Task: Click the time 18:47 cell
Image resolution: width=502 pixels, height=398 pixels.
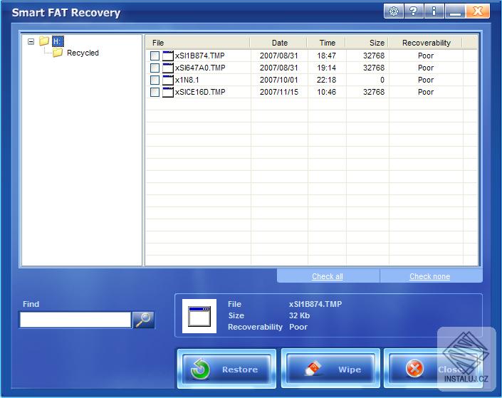Action: (x=326, y=56)
